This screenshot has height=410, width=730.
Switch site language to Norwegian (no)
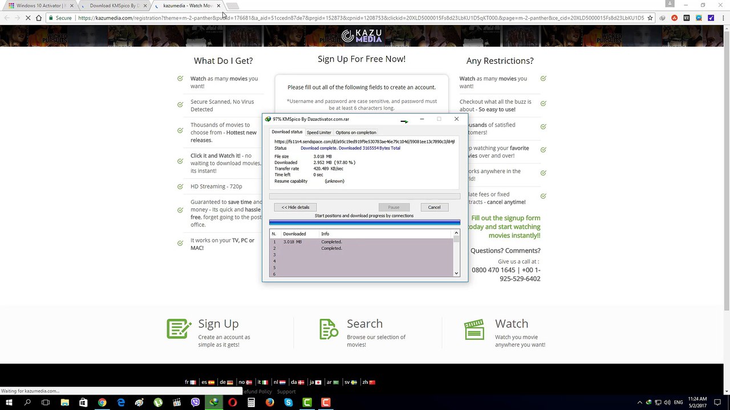pos(245,382)
